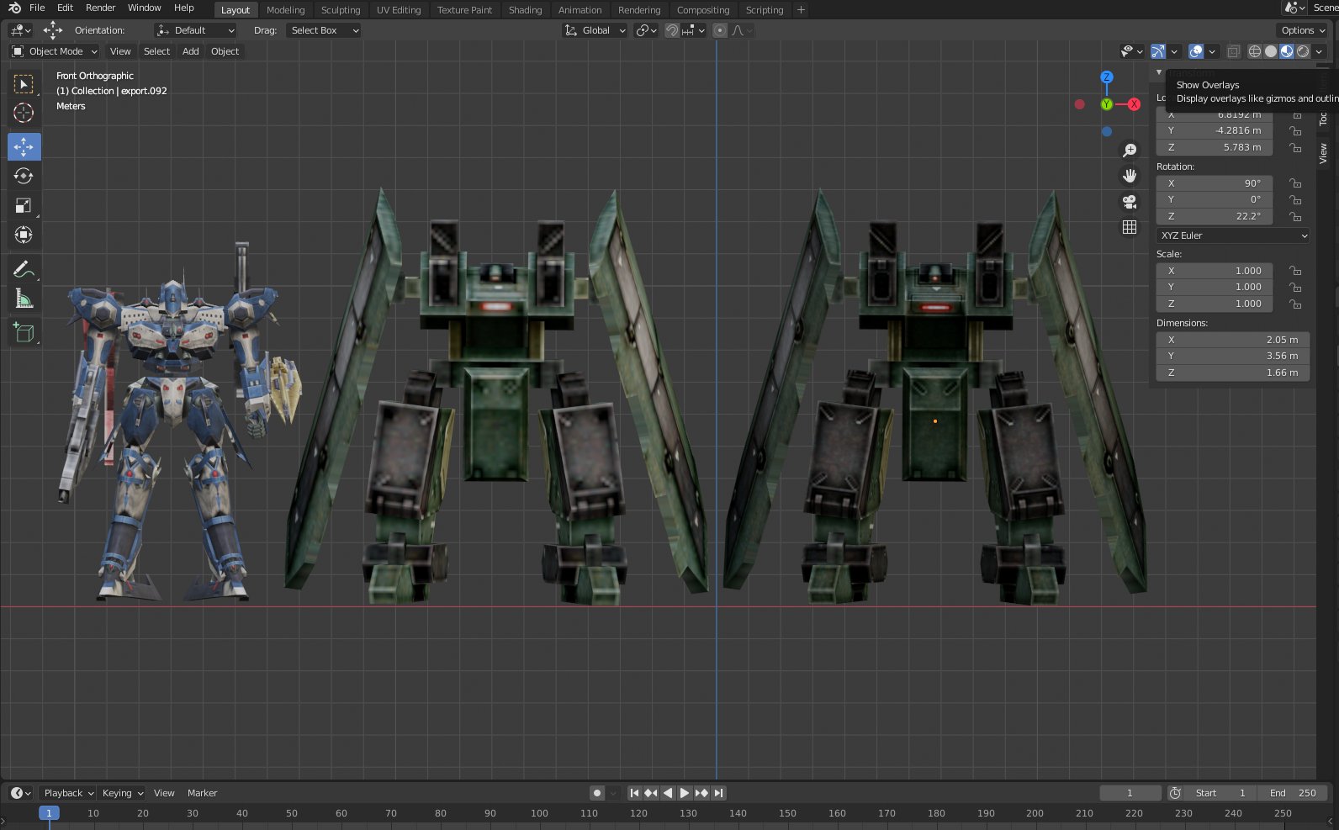Choose the Rotate tool in left toolbar

(24, 176)
